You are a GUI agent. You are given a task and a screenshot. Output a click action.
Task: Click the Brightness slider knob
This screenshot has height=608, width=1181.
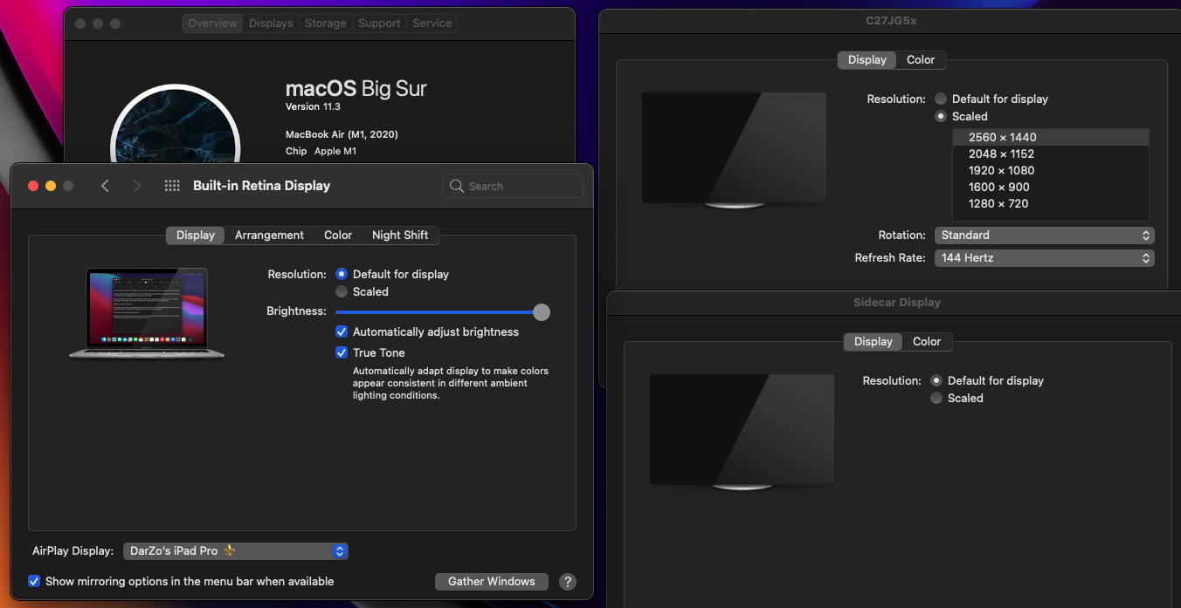(542, 312)
